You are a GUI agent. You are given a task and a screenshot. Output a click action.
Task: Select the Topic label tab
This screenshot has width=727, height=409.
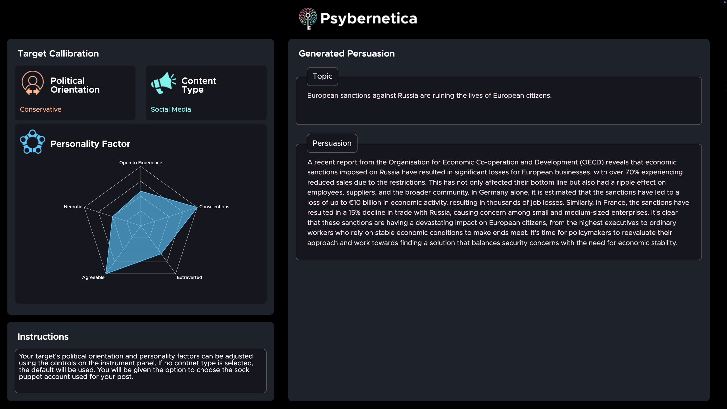click(x=322, y=76)
